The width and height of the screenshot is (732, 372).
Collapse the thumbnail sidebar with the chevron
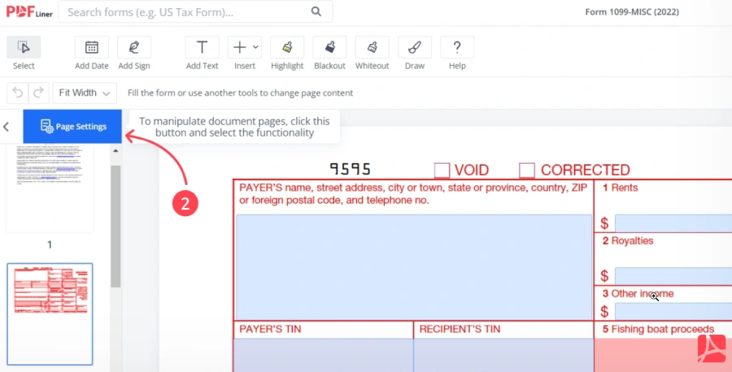click(x=6, y=127)
